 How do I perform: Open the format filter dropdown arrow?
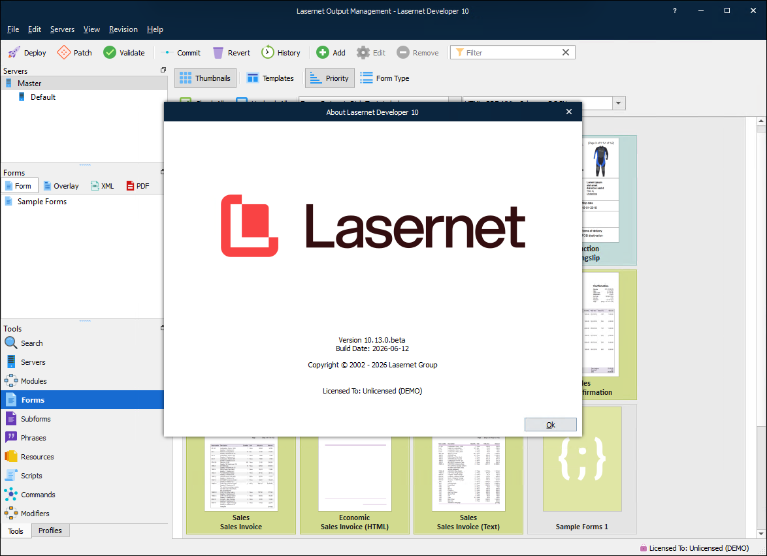pyautogui.click(x=618, y=103)
